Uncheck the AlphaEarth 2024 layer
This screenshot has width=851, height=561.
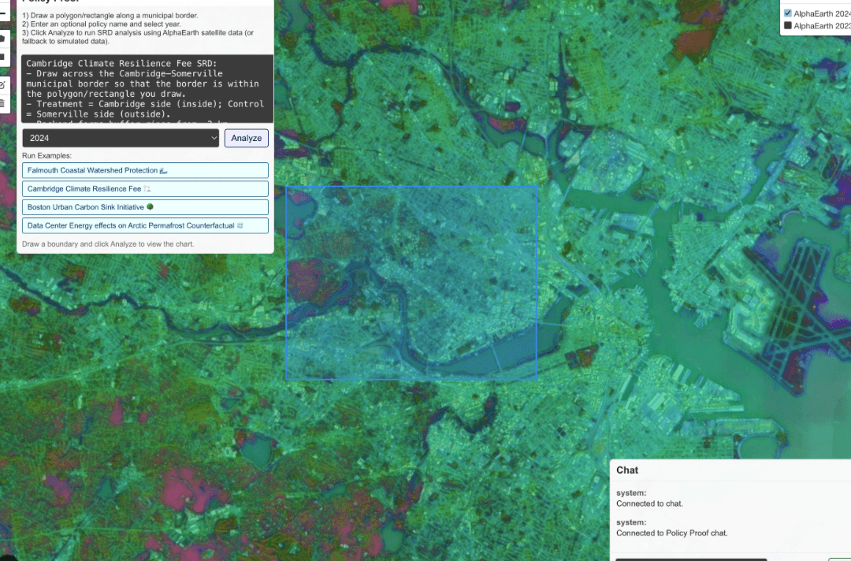coord(787,13)
